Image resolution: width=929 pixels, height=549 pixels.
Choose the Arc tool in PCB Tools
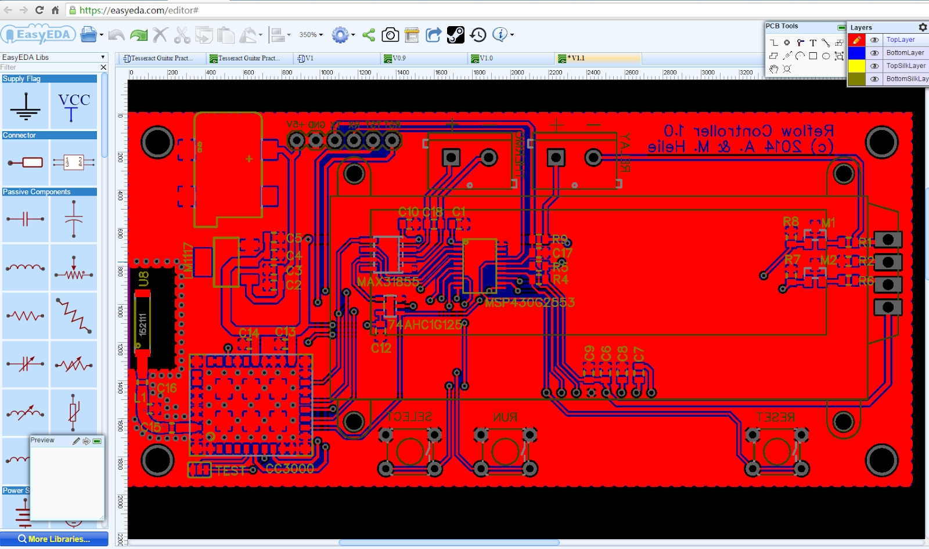(x=801, y=56)
